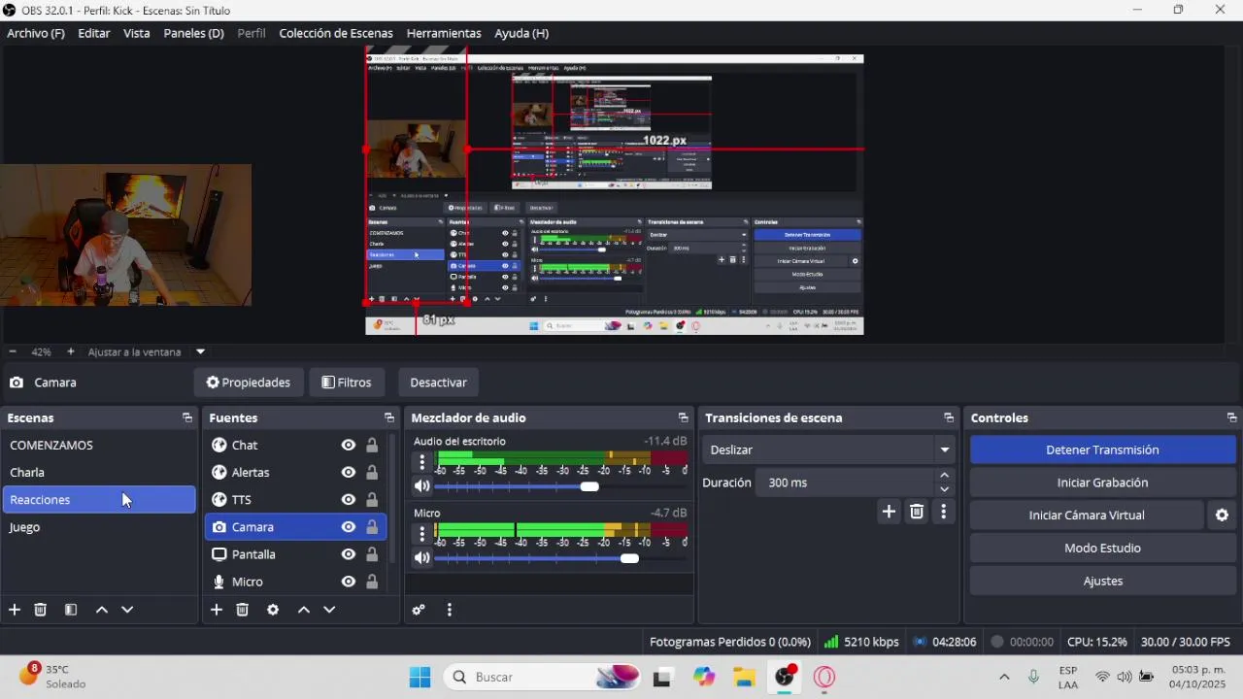The height and width of the screenshot is (699, 1243).
Task: Start Iniciar Cámara Virtual
Action: 1087,516
